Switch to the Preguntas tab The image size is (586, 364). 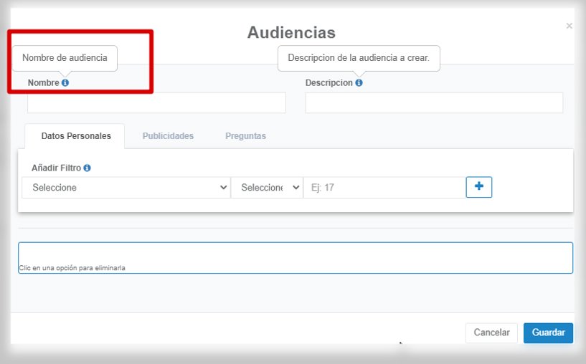(245, 136)
